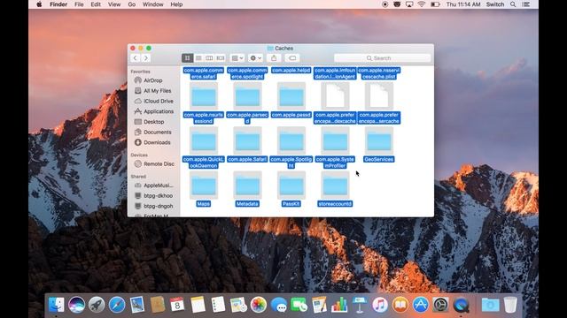This screenshot has height=318, width=567.
Task: Open the Go menu
Action: click(132, 4)
